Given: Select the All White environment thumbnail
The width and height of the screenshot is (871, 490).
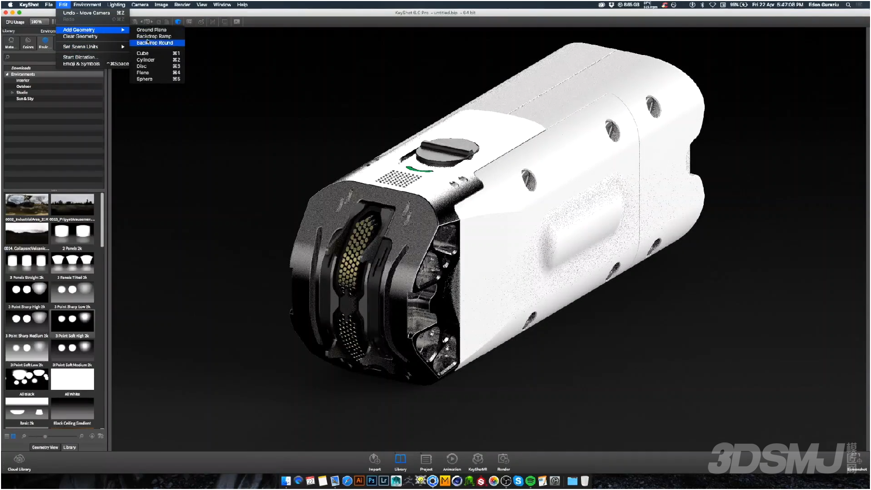Looking at the screenshot, I should click(x=72, y=379).
